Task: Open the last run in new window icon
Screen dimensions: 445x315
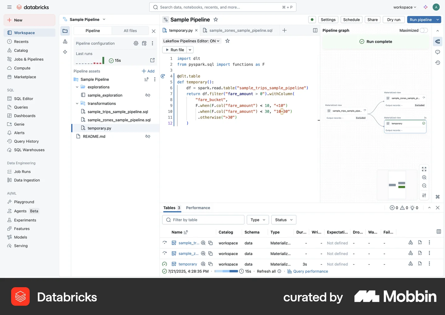Action: pyautogui.click(x=152, y=60)
